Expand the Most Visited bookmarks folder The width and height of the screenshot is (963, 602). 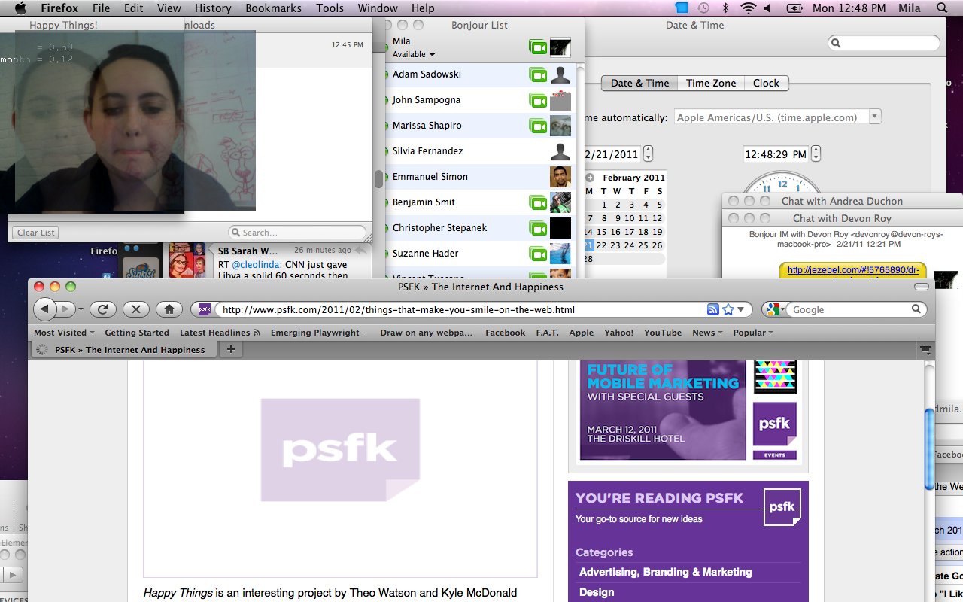tap(64, 333)
